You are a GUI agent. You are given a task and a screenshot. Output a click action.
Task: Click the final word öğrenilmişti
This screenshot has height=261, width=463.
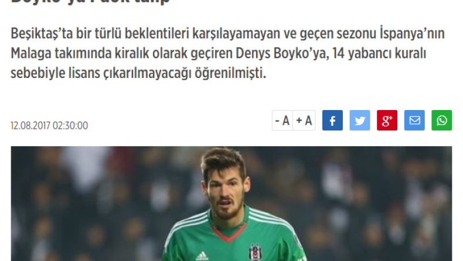(230, 73)
